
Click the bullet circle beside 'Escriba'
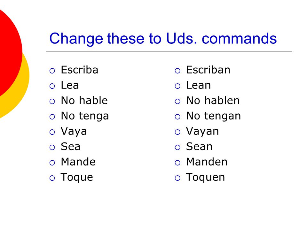point(52,71)
